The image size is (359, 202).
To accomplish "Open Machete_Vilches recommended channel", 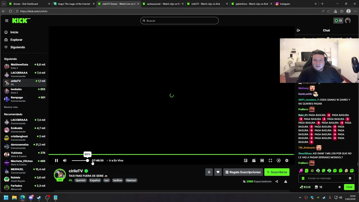I will (24, 163).
